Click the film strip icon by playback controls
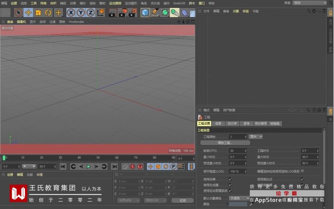Viewport: 334px width, 209px height. 191,167
